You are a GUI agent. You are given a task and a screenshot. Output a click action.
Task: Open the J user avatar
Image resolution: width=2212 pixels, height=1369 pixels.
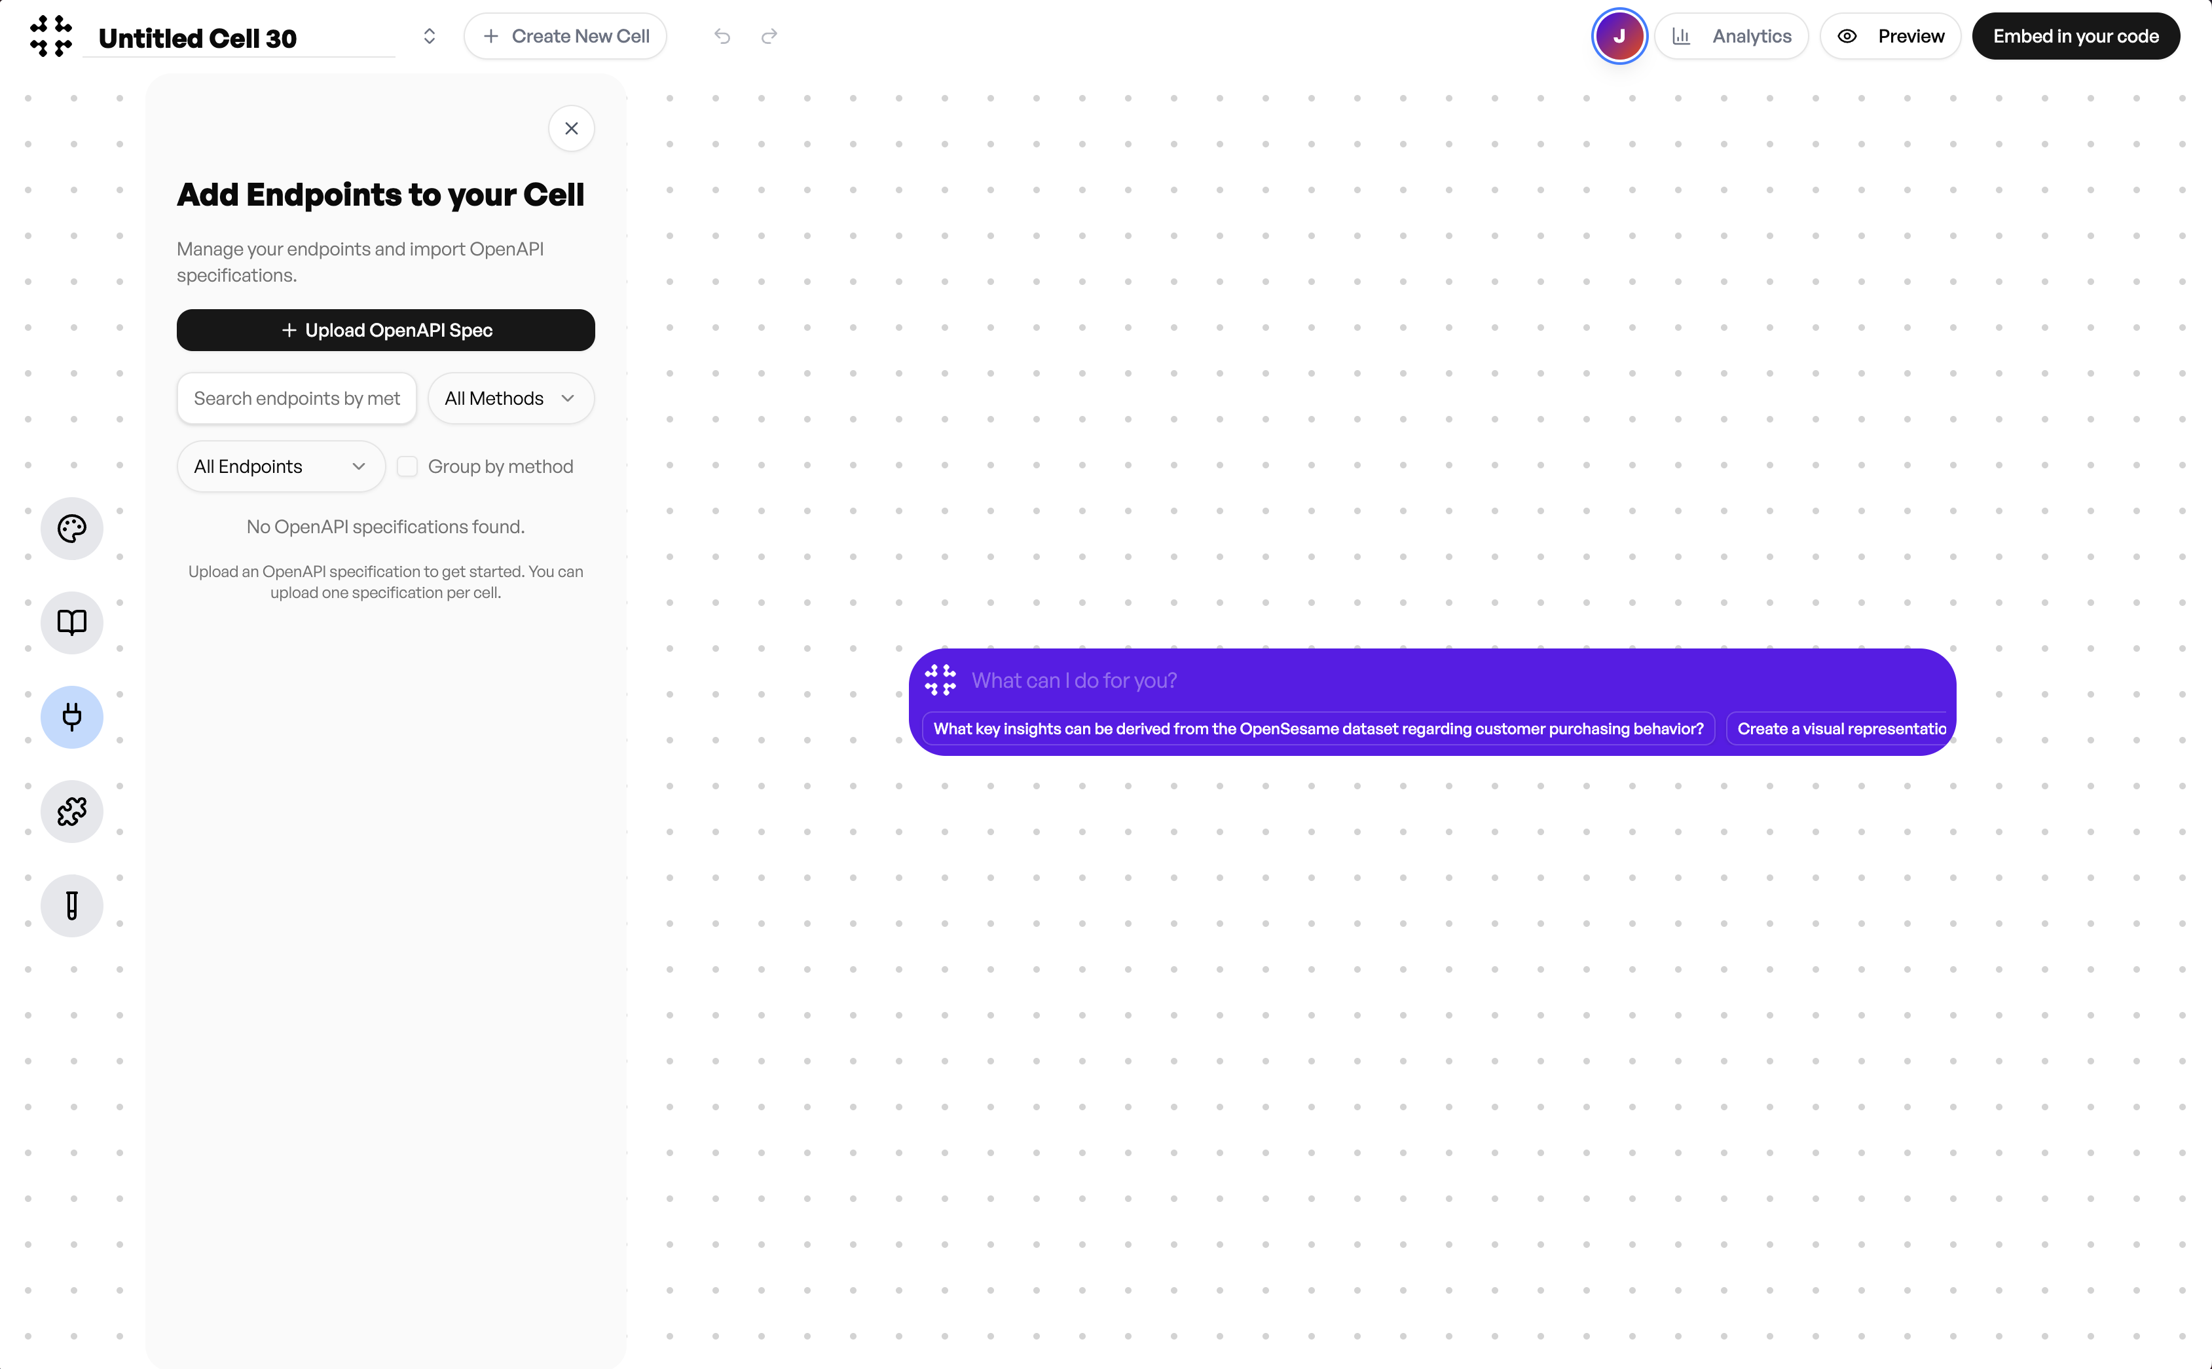coord(1619,36)
